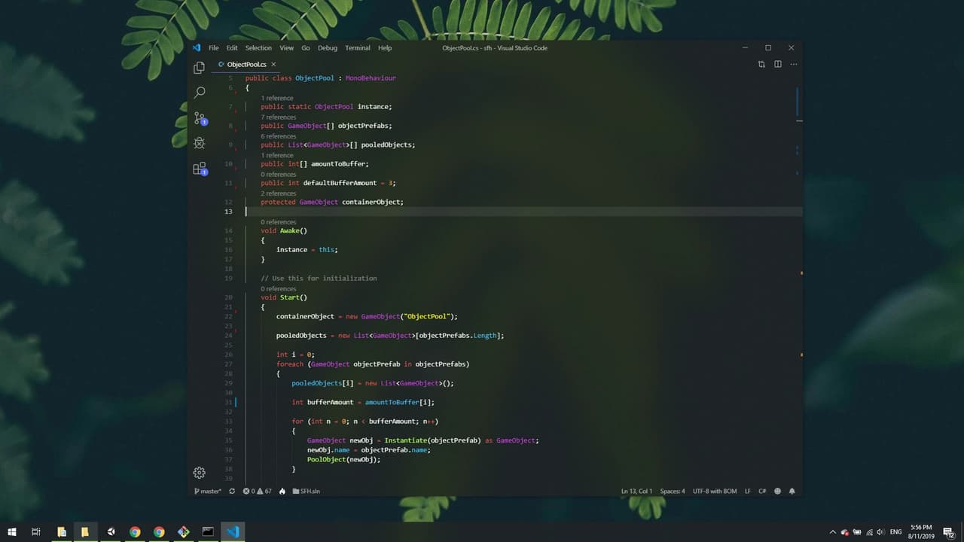Change language mode via C# indicator
Image resolution: width=964 pixels, height=542 pixels.
[x=762, y=491]
